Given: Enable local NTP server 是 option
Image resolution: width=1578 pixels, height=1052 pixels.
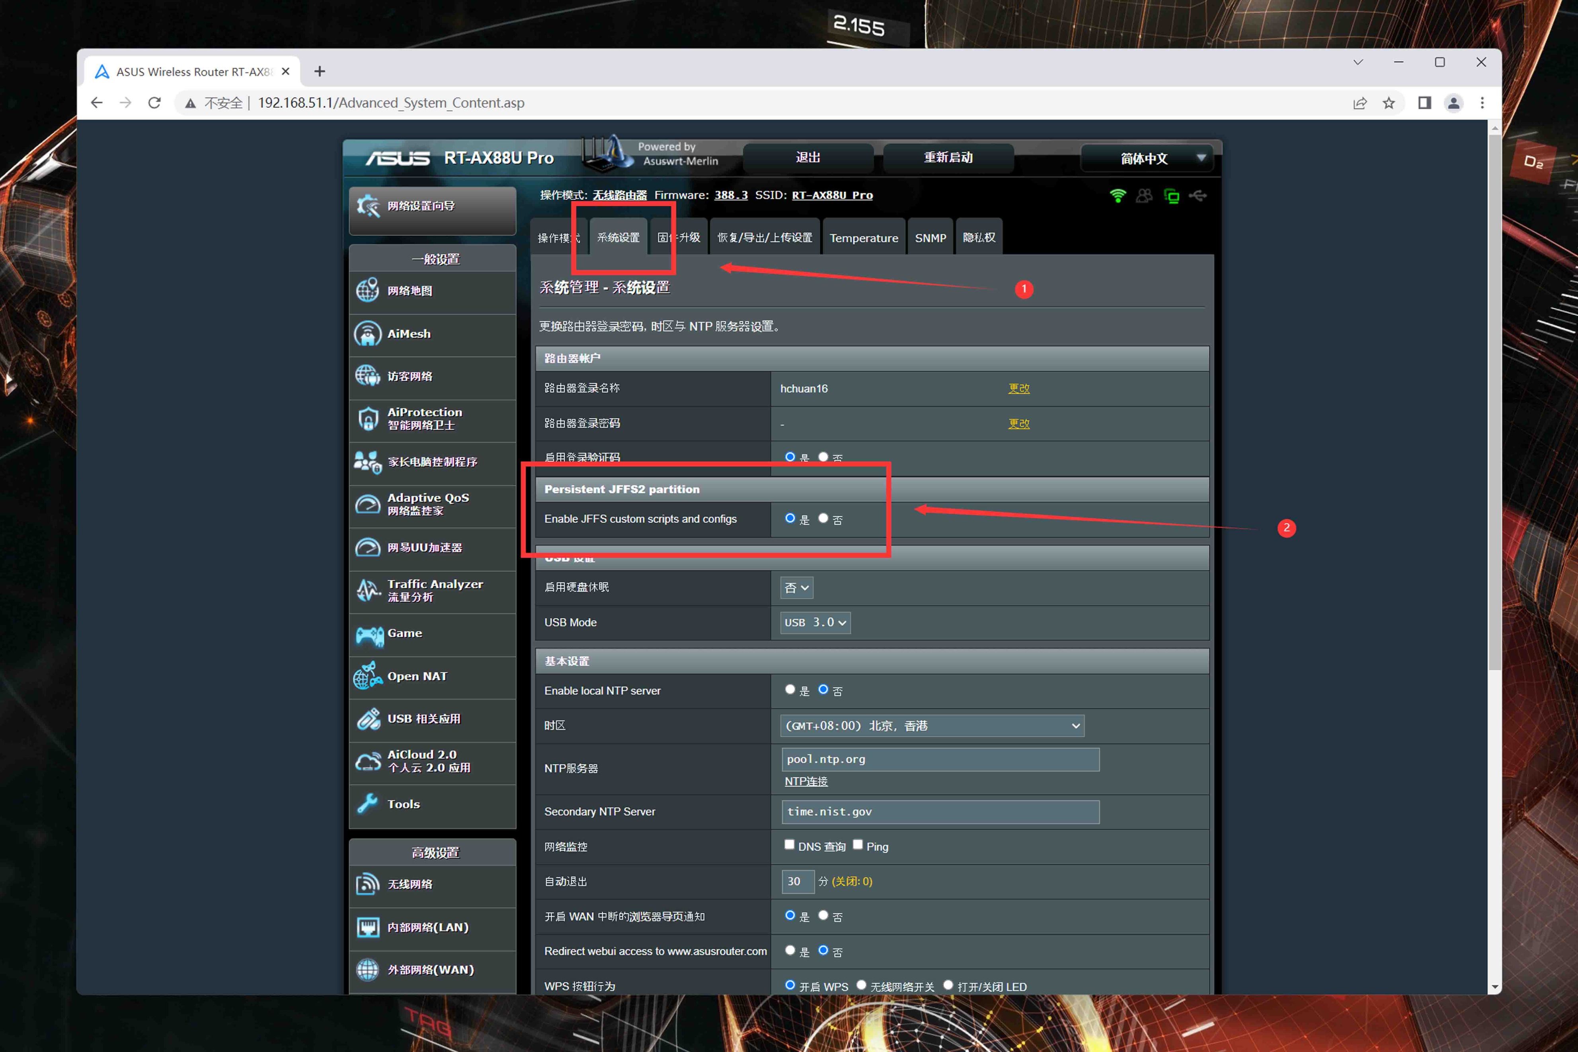Looking at the screenshot, I should pos(790,690).
